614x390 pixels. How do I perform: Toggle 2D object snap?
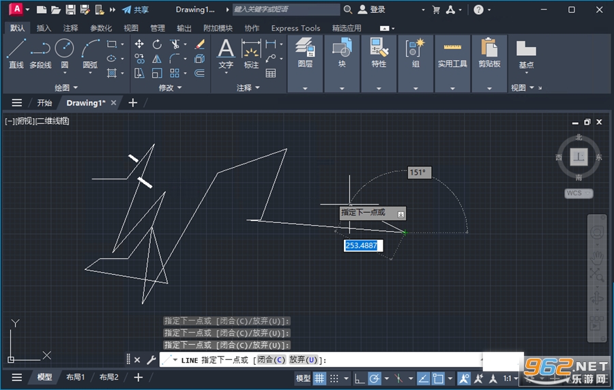pos(438,378)
